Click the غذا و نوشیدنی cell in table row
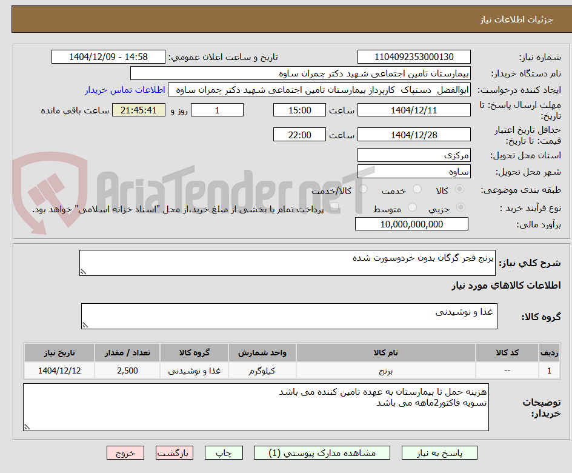Image resolution: width=572 pixels, height=473 pixels. (194, 371)
